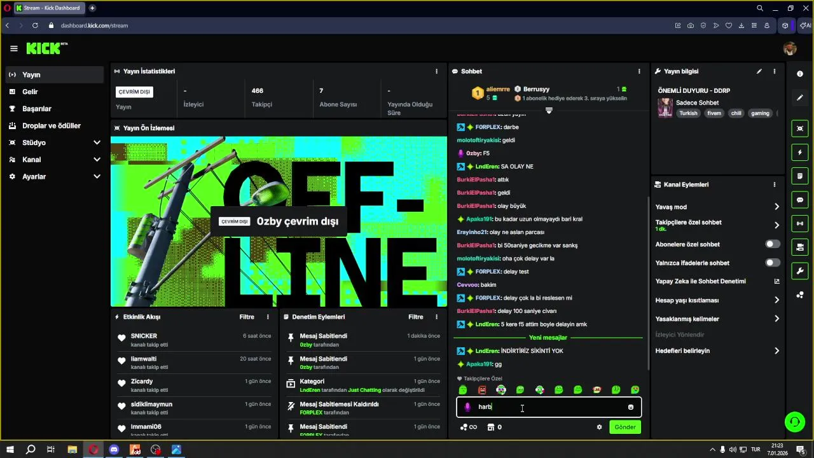Open the Opera easy setup sliders icon

pos(754,25)
